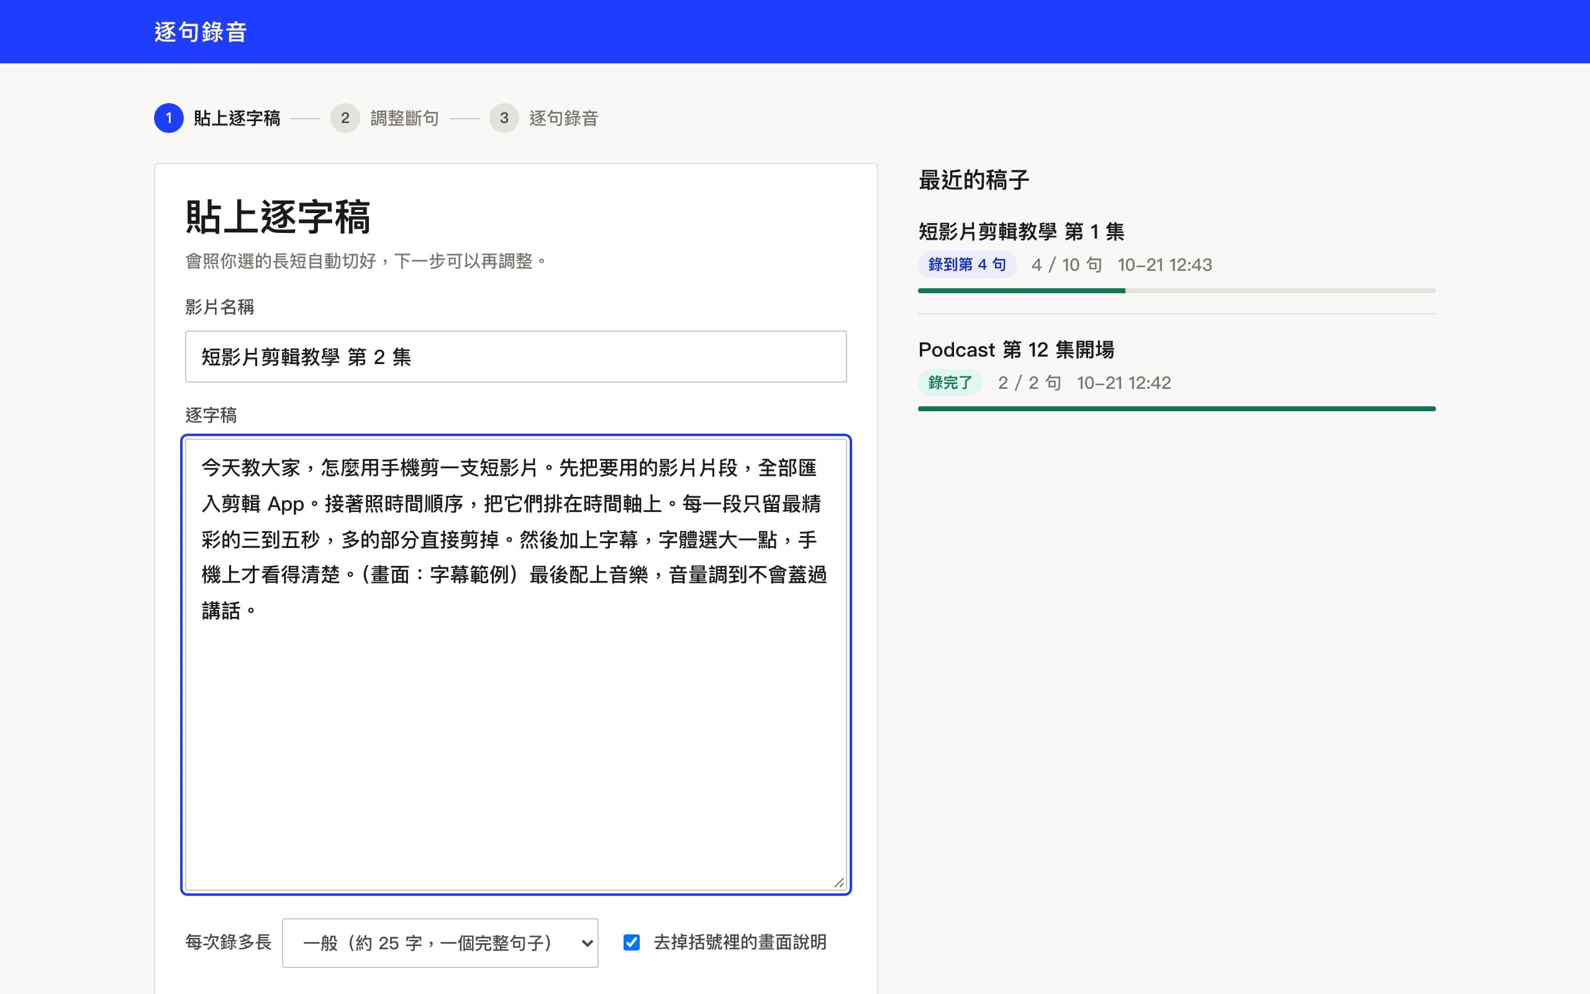Image resolution: width=1590 pixels, height=994 pixels.
Task: Click the 影片名稱 input field
Action: [516, 357]
